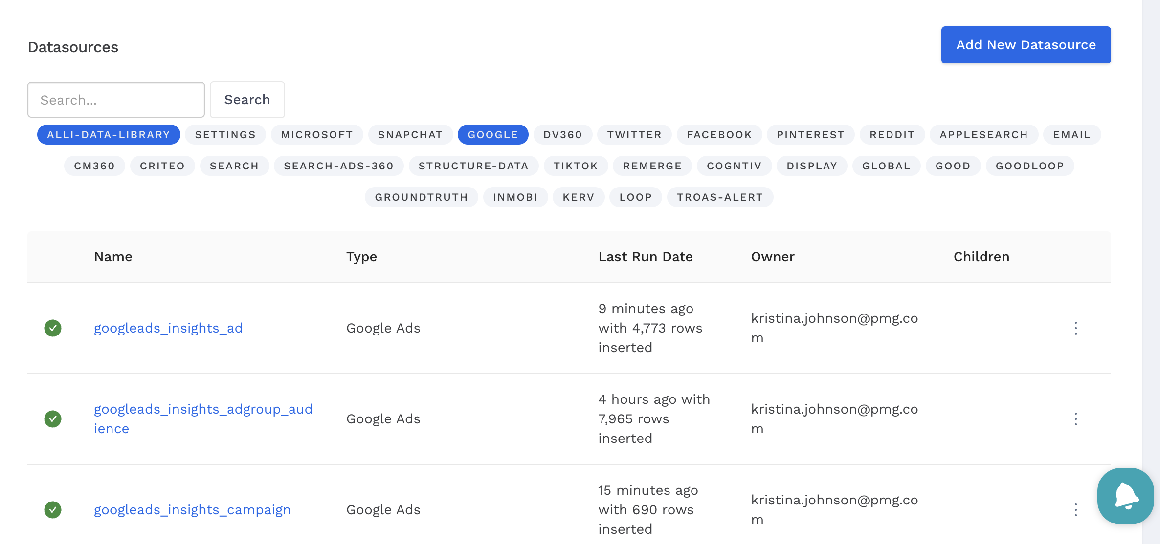Open the googleads_insights_campaign row options menu
Screen dimensions: 1160x544
pos(1075,510)
